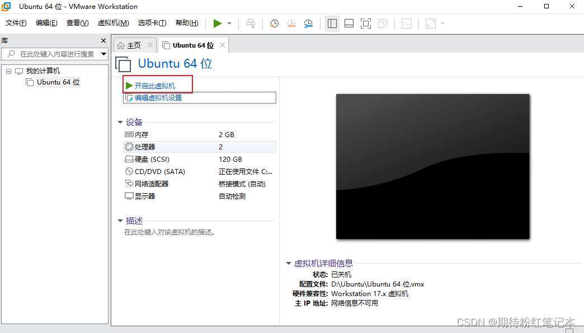Image resolution: width=584 pixels, height=333 pixels.
Task: Click the full screen mode toolbar icon
Action: coord(366,24)
